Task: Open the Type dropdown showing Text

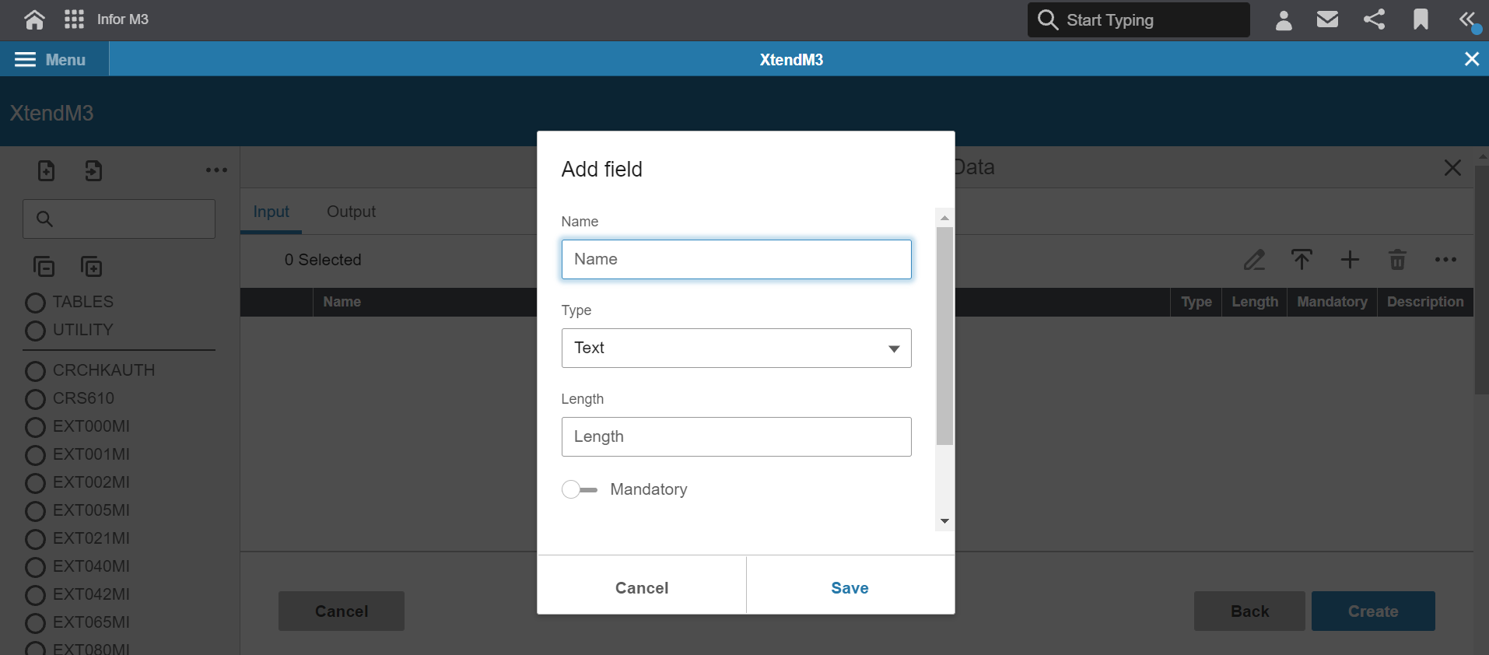Action: [x=736, y=348]
